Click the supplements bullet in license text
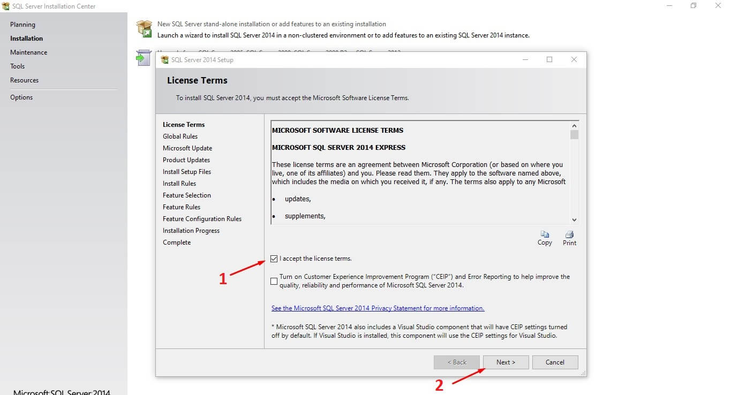 (305, 216)
